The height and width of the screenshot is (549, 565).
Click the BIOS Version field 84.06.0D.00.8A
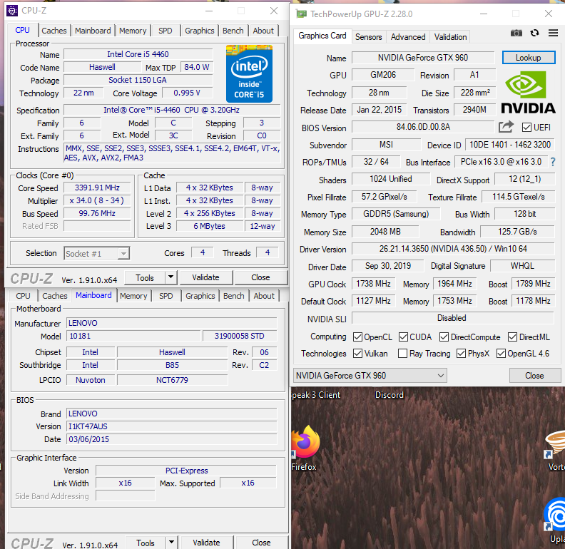[x=423, y=127]
